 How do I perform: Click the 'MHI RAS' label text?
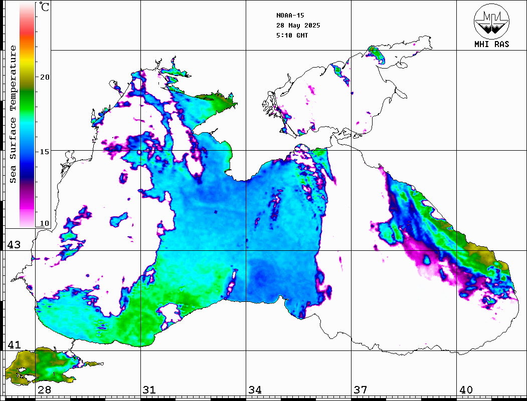[491, 44]
